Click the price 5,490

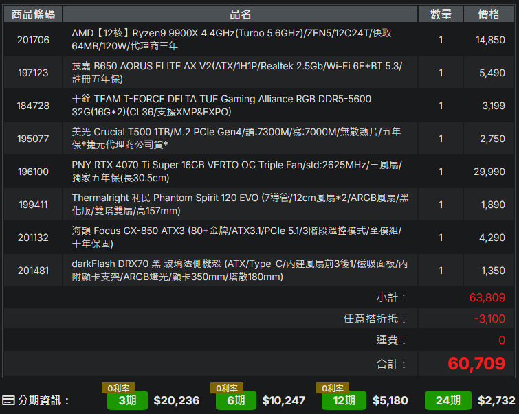point(492,73)
